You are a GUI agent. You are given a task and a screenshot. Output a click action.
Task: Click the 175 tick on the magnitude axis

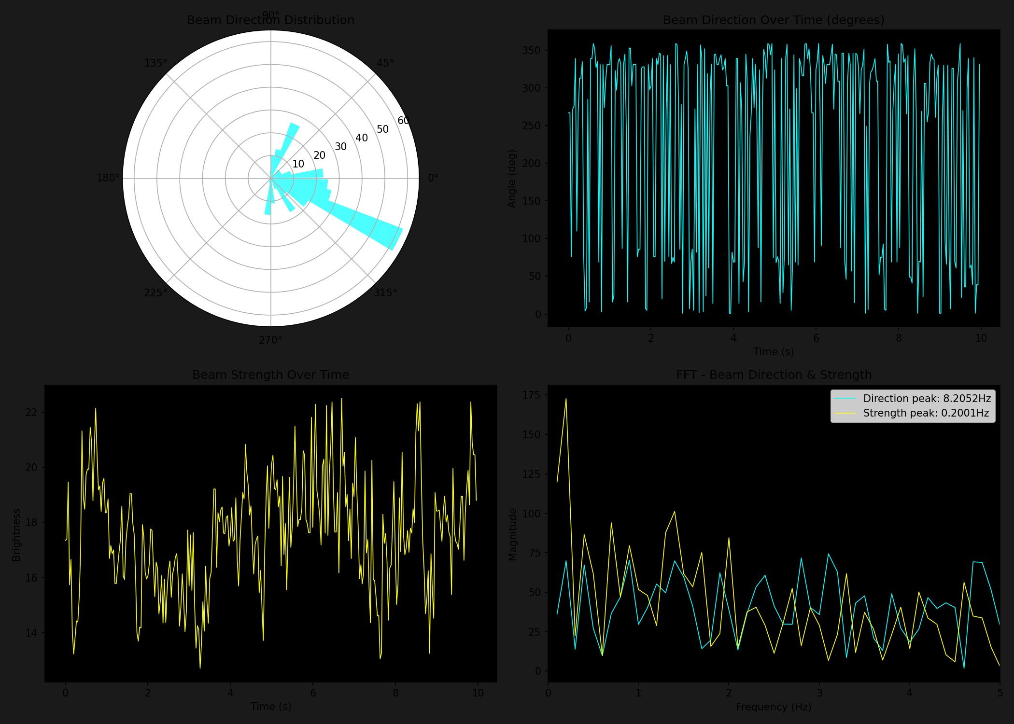click(x=531, y=395)
